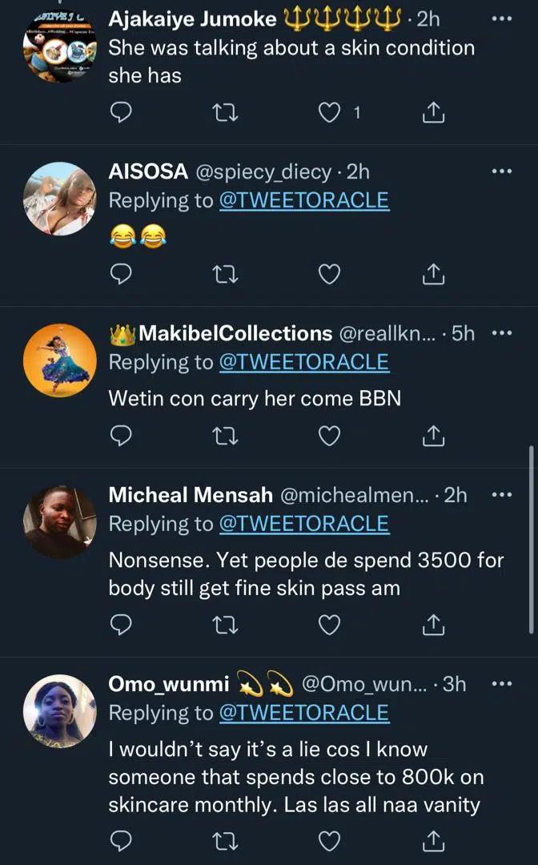Open more options on MakibelCollections' tweet
The height and width of the screenshot is (865, 538).
(501, 332)
